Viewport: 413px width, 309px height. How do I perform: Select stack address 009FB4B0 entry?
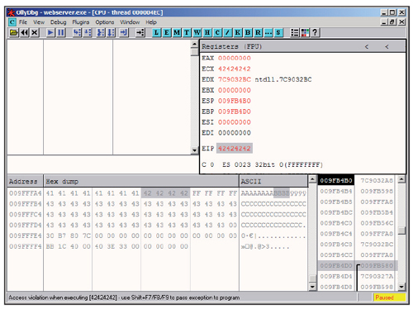336,180
